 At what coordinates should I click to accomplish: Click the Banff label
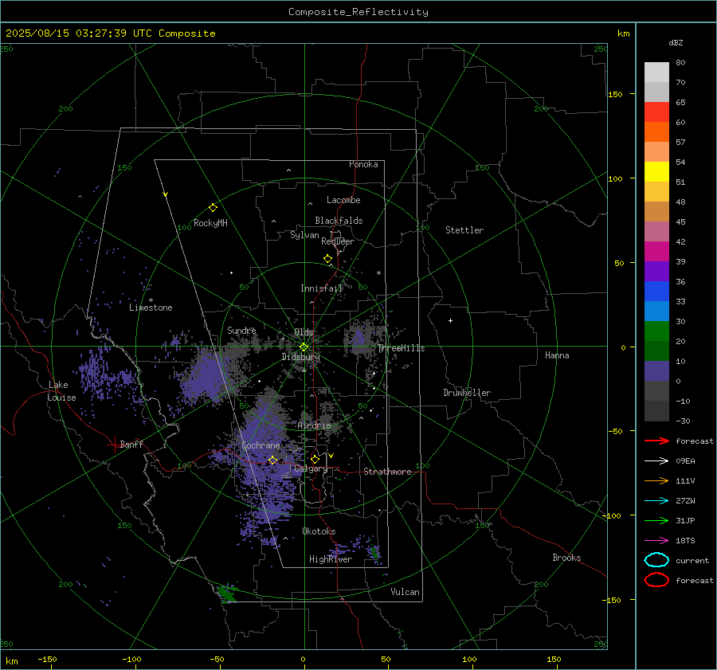pyautogui.click(x=131, y=444)
